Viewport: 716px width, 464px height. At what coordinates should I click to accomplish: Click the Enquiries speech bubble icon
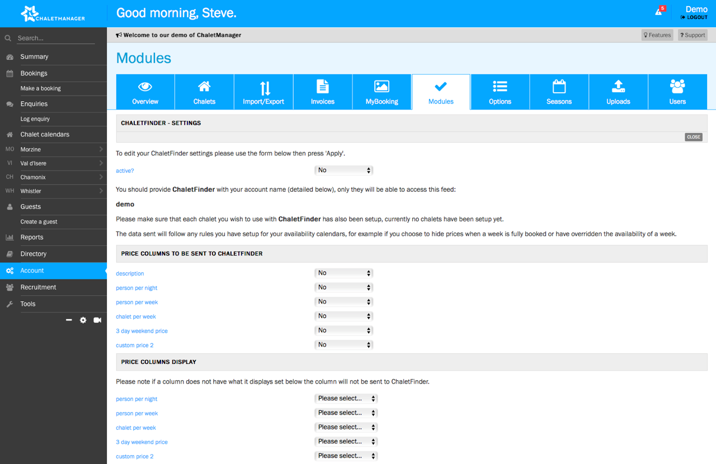coord(10,105)
